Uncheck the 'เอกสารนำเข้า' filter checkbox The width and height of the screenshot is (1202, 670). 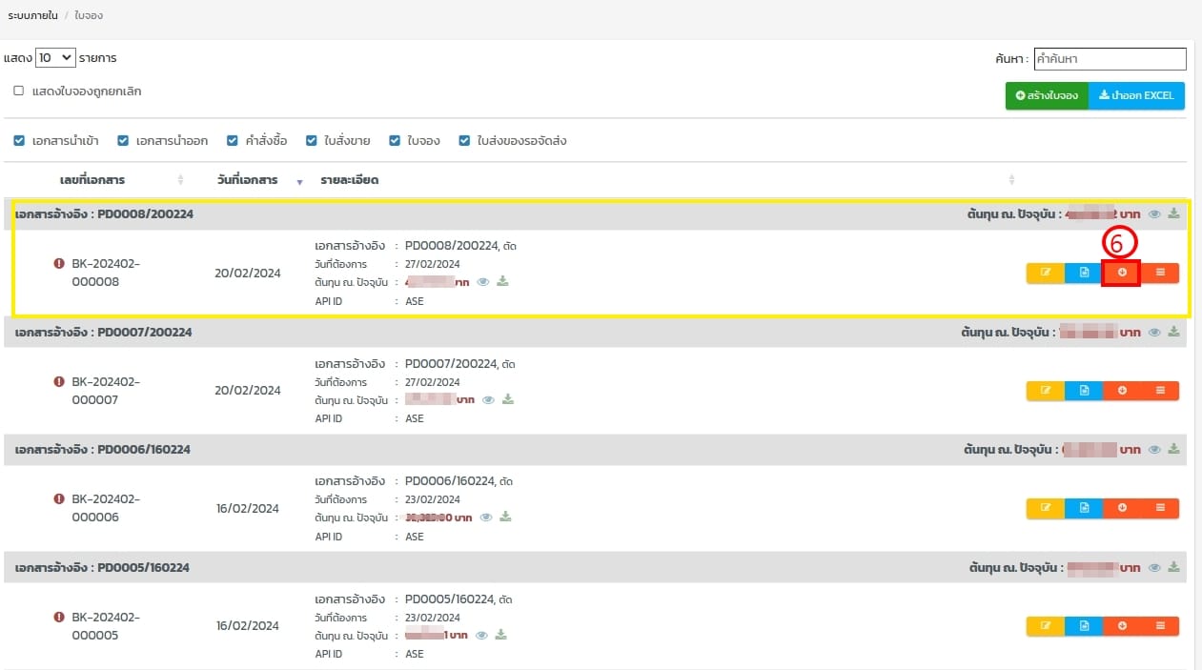click(19, 141)
